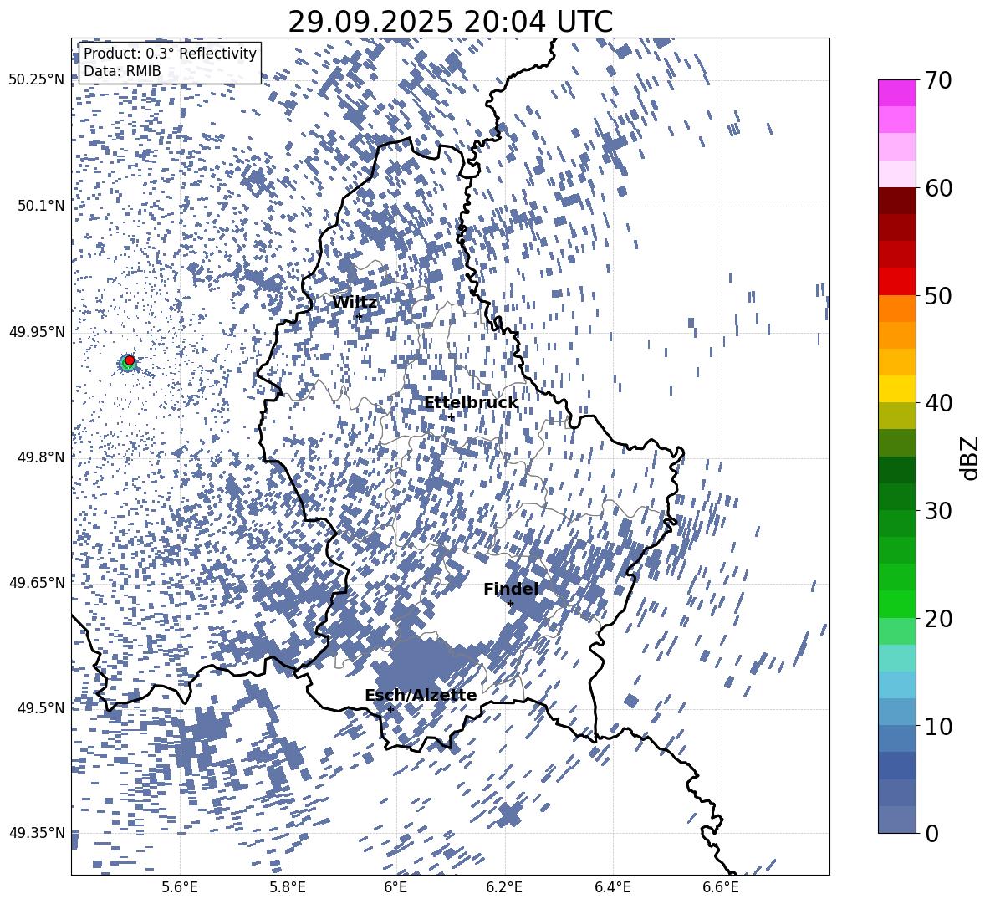The image size is (990, 904).
Task: Click the 5.8°E longitude tick label
Action: [288, 887]
